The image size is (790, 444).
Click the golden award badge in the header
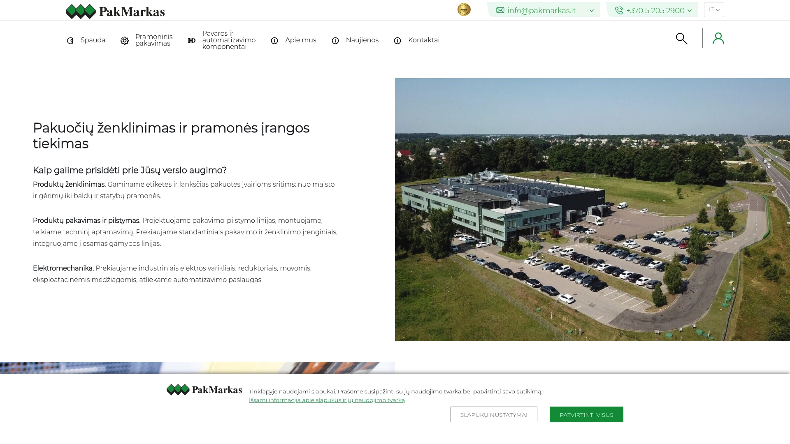pyautogui.click(x=464, y=9)
